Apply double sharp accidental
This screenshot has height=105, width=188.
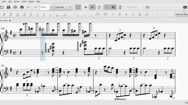113,14
